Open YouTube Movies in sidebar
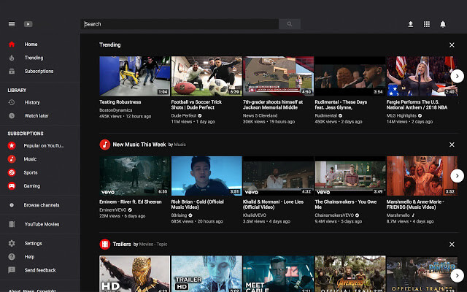The height and width of the screenshot is (292, 467). pos(42,224)
